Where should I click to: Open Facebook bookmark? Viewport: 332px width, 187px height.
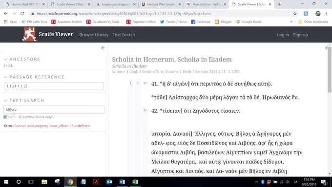tap(201, 21)
